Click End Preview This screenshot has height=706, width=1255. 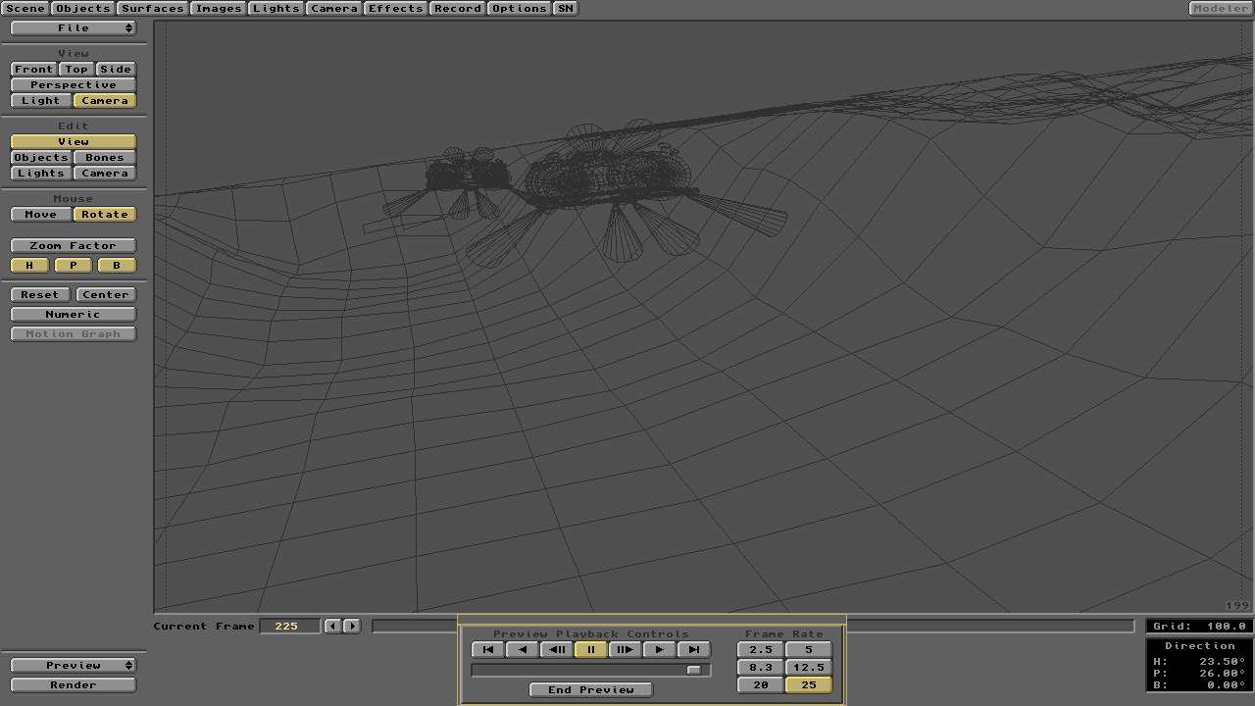591,689
